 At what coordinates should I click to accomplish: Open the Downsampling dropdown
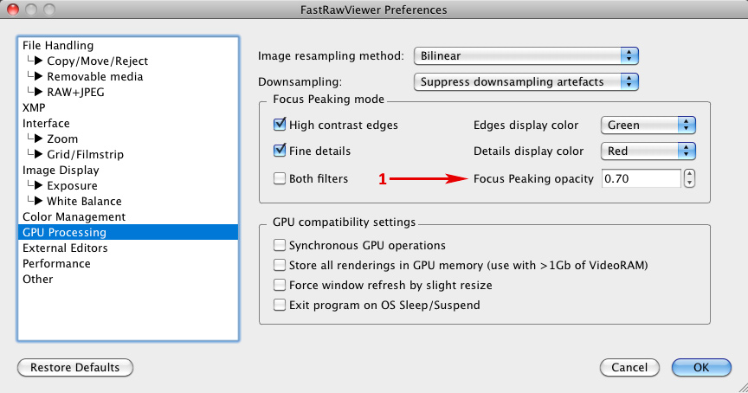coord(526,82)
